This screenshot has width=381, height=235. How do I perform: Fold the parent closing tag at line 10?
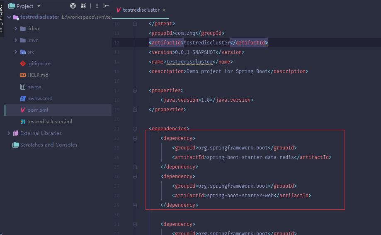135,24
